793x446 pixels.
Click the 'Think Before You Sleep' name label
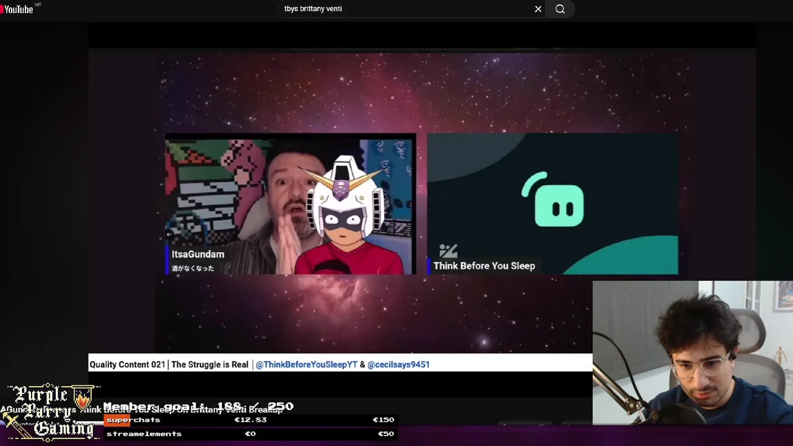[x=484, y=266]
